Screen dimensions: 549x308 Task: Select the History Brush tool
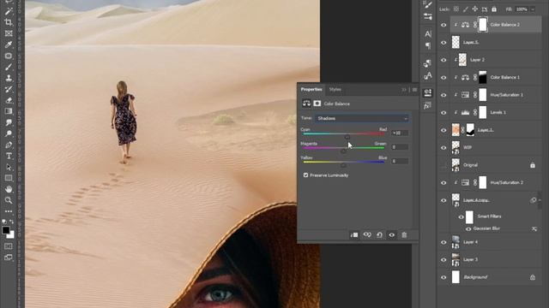9,89
